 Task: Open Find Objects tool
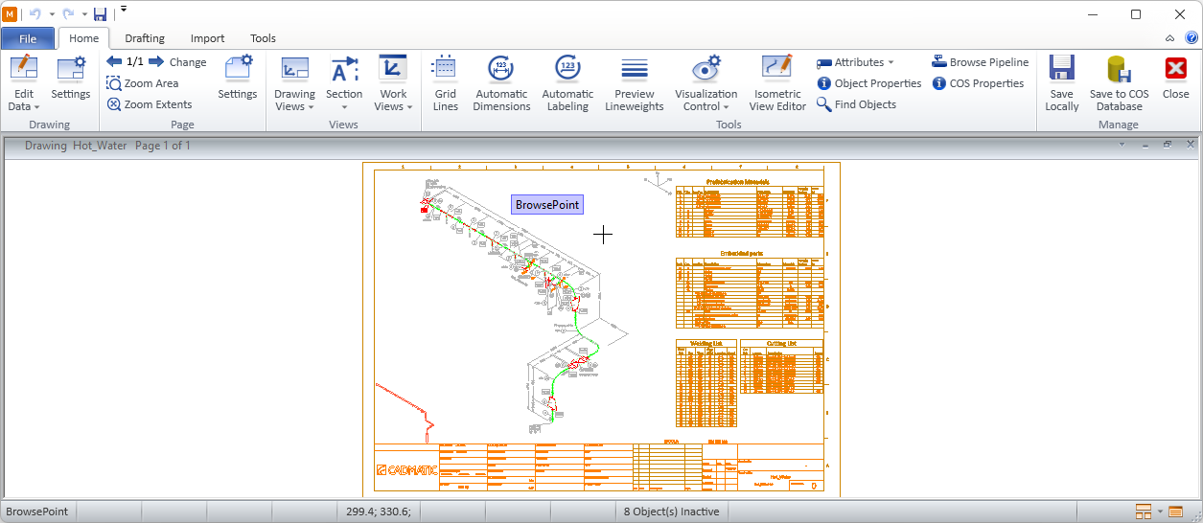point(856,104)
